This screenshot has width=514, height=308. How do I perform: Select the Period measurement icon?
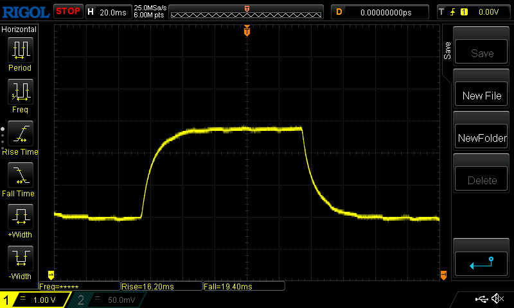pyautogui.click(x=21, y=50)
